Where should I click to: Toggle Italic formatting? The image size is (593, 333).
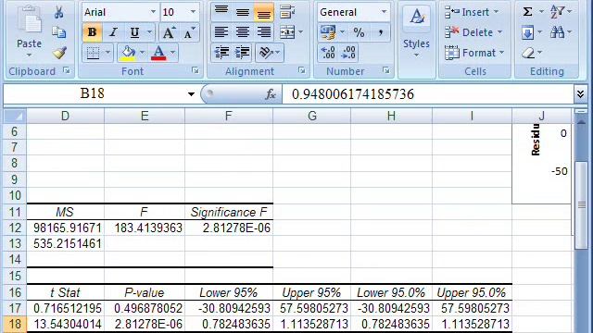(113, 32)
